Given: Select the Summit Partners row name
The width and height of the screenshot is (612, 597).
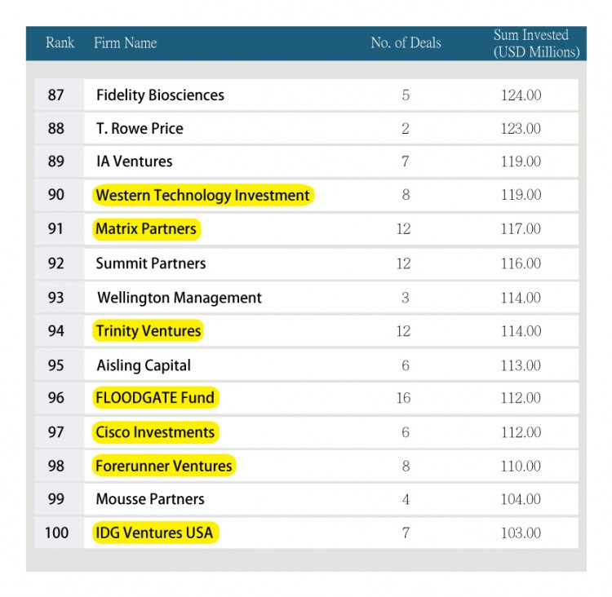Looking at the screenshot, I should (x=151, y=263).
